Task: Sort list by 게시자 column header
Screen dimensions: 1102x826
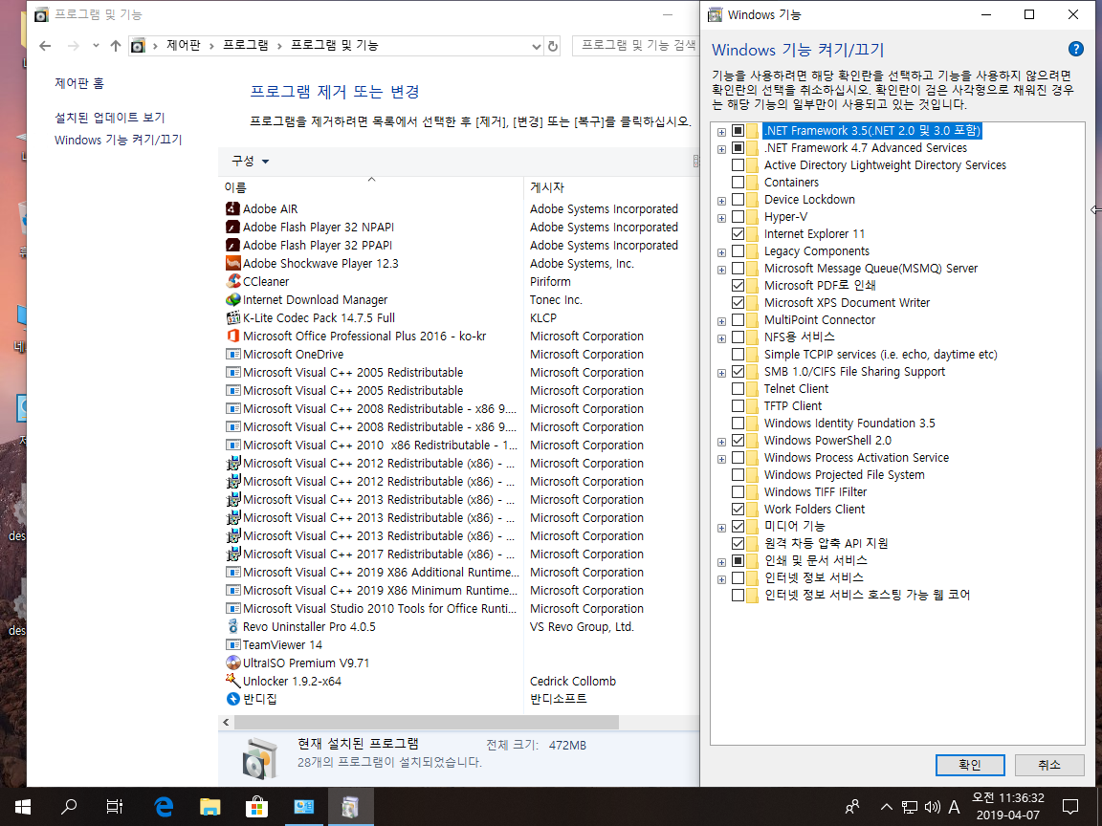Action: (x=611, y=187)
